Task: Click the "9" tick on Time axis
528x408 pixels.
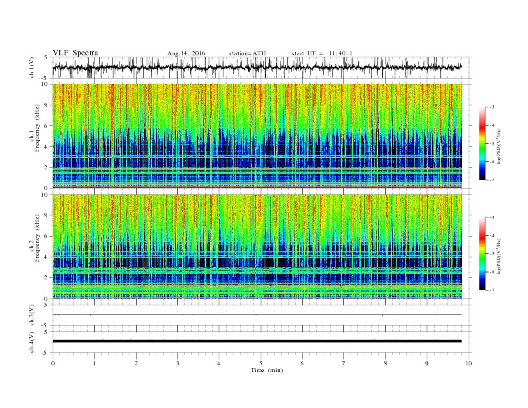Action: (427, 363)
